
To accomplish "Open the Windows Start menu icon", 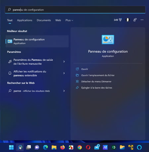I will (11, 147).
